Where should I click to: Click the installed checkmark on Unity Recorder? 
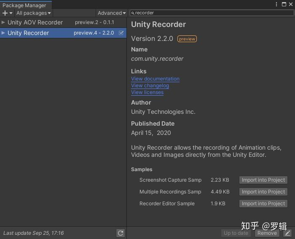point(121,33)
